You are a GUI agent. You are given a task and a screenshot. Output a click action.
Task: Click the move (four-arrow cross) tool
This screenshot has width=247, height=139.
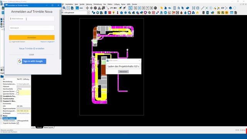[x=87, y=8]
